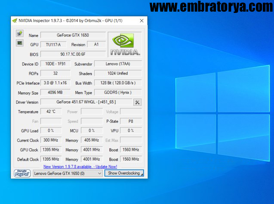
Task: Close the NVIDIA Inspector window
Action: point(142,21)
